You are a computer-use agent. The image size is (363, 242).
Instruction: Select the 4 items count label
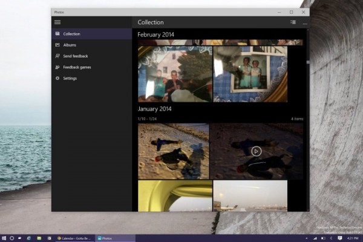click(x=297, y=119)
